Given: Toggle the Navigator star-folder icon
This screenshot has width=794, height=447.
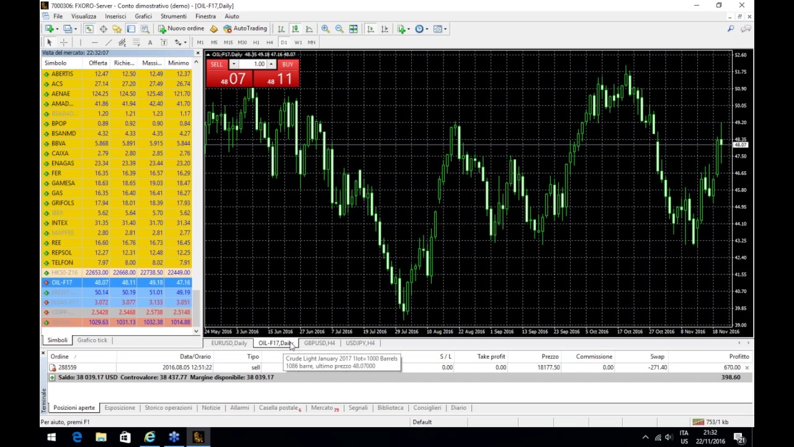Looking at the screenshot, I should (x=117, y=29).
